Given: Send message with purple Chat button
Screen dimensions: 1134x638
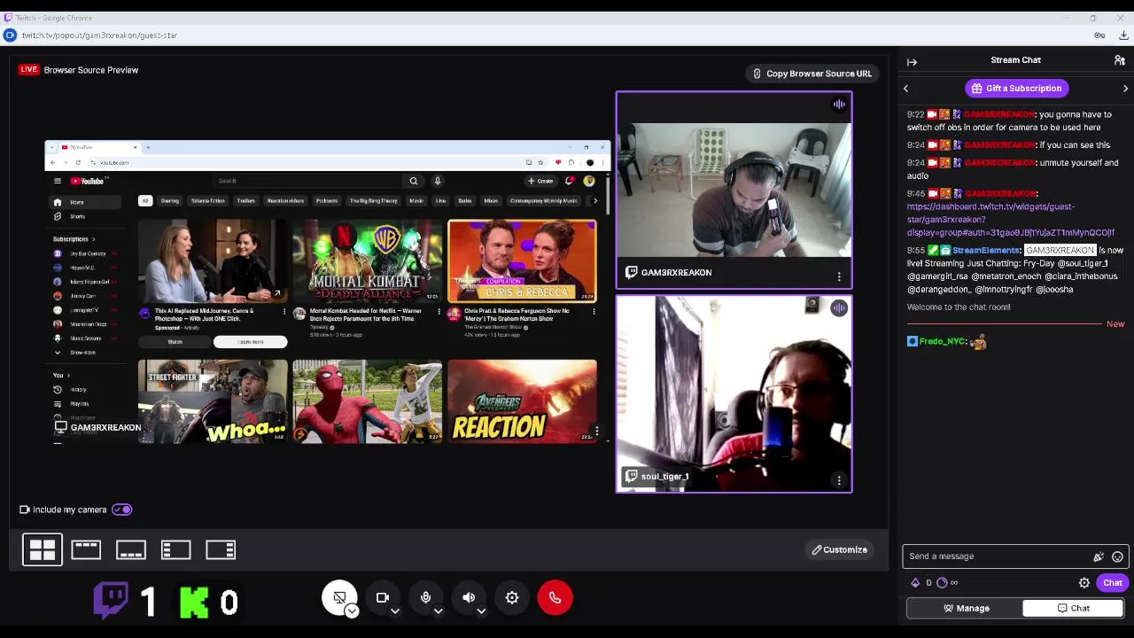Looking at the screenshot, I should pyautogui.click(x=1113, y=583).
